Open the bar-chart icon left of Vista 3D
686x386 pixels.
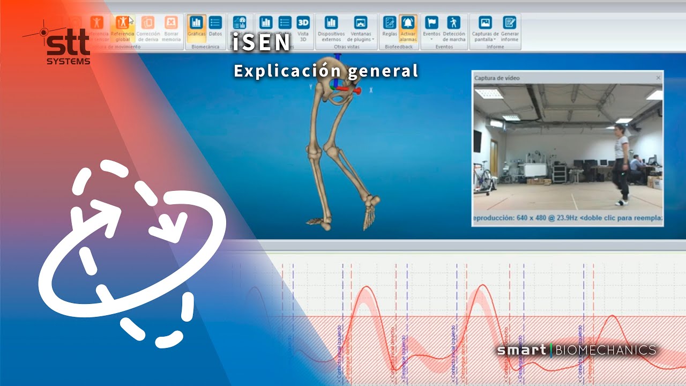[x=266, y=23]
